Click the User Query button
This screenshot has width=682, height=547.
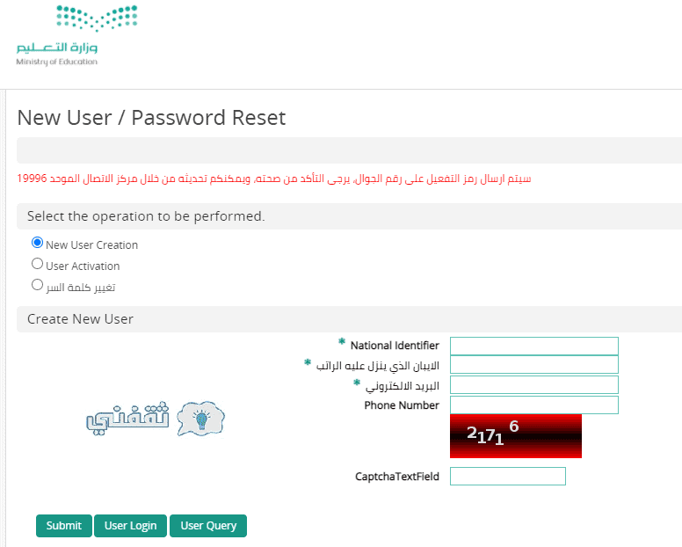[x=208, y=526]
